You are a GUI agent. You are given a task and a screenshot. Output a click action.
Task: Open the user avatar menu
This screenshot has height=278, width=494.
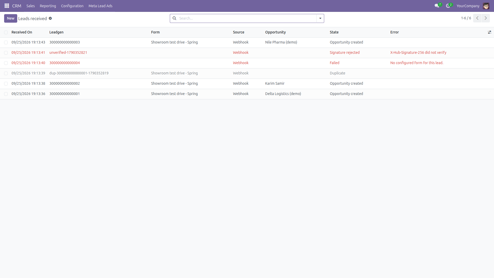(x=486, y=6)
